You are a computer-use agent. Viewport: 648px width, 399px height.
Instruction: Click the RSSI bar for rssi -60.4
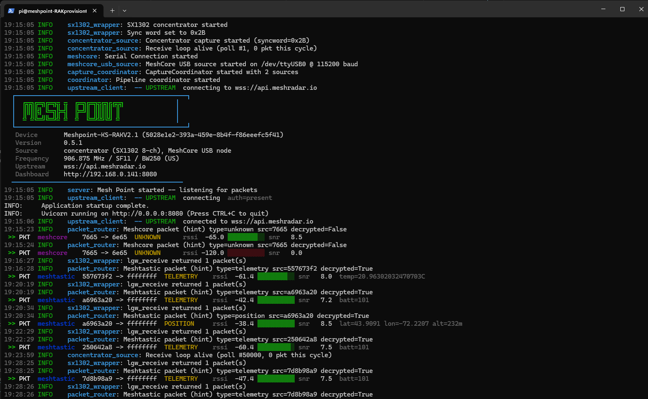pos(276,347)
